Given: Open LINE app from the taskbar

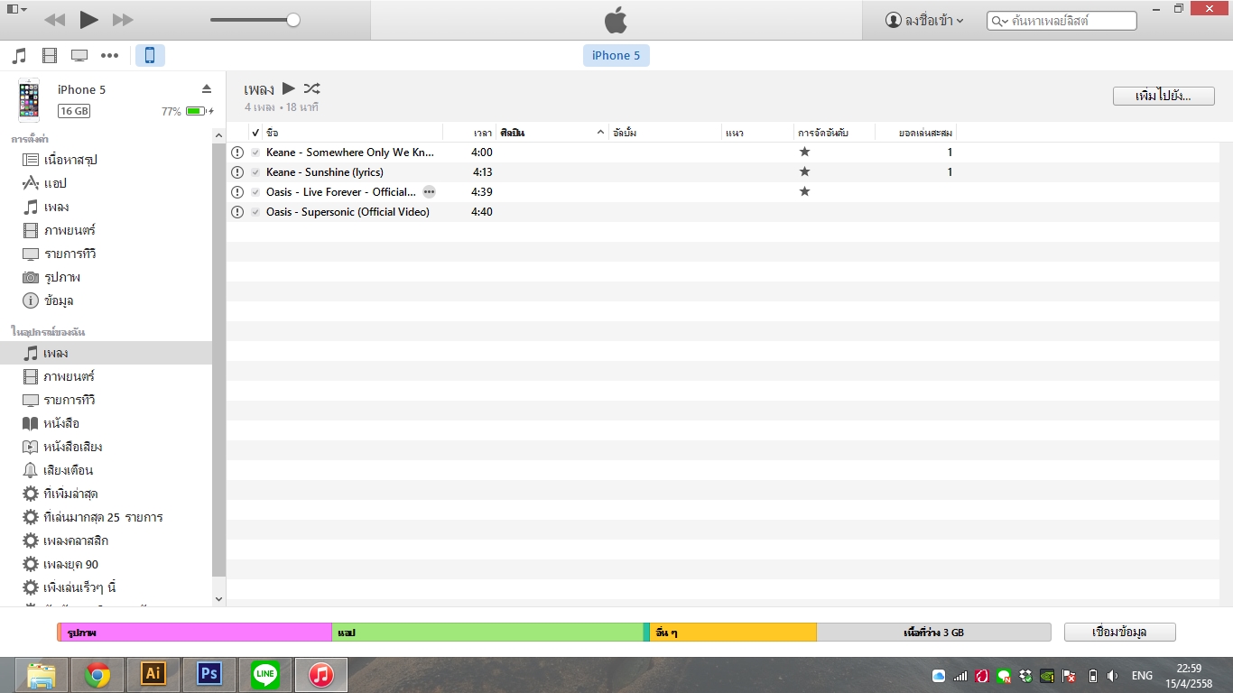Looking at the screenshot, I should tap(265, 674).
